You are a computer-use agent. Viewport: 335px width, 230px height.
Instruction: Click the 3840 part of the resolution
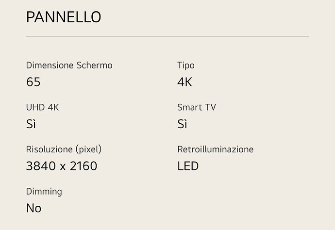click(x=41, y=166)
